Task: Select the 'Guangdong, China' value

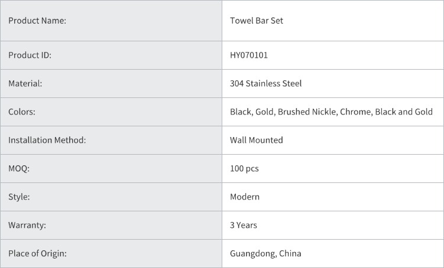Action: point(265,253)
